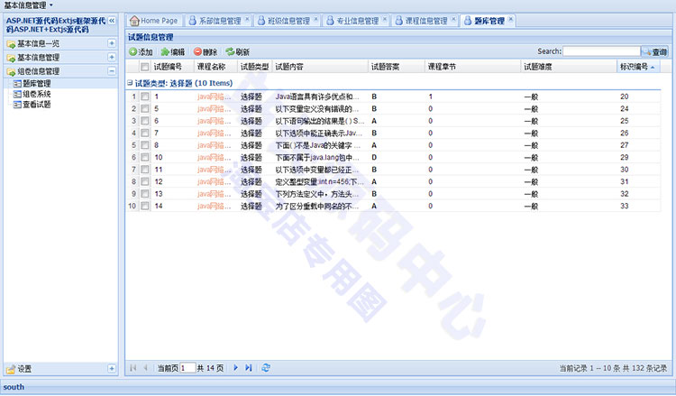Open the 基本信息管理 top menu
676x396 pixels.
tap(27, 5)
